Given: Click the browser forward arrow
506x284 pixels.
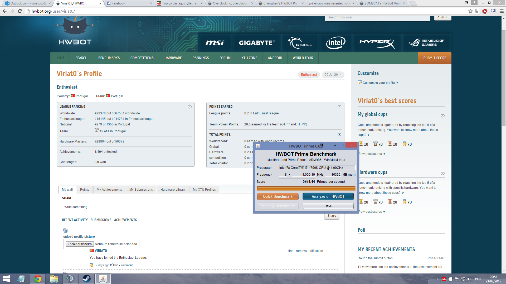Looking at the screenshot, I should (x=12, y=11).
